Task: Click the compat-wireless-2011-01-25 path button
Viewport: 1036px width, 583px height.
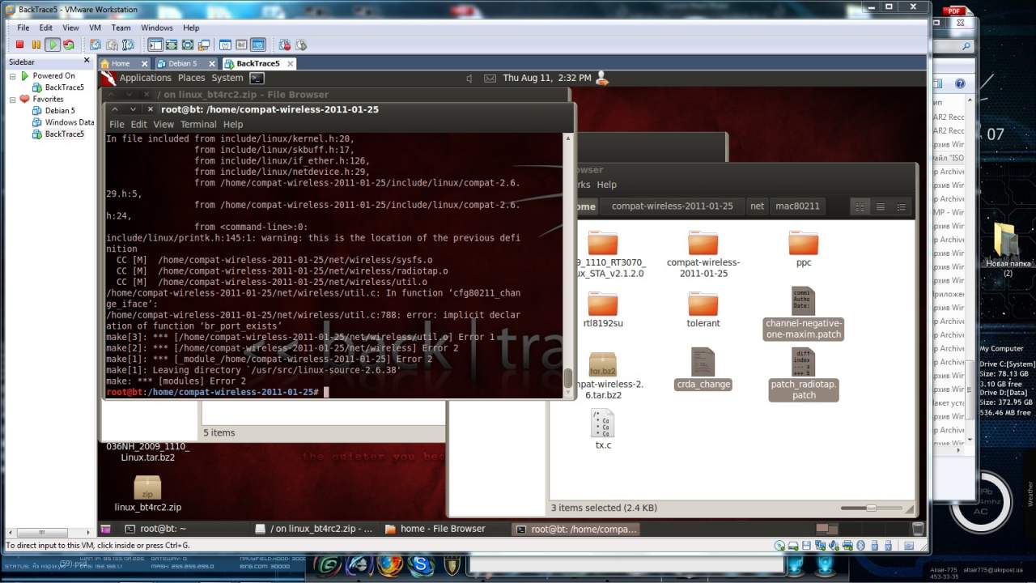Action: click(x=673, y=206)
